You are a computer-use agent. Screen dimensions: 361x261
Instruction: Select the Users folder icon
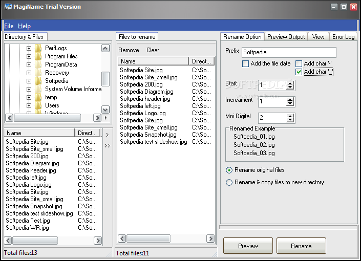(38, 105)
